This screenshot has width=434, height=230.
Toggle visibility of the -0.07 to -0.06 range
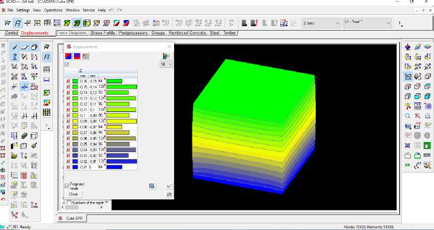(x=68, y=133)
